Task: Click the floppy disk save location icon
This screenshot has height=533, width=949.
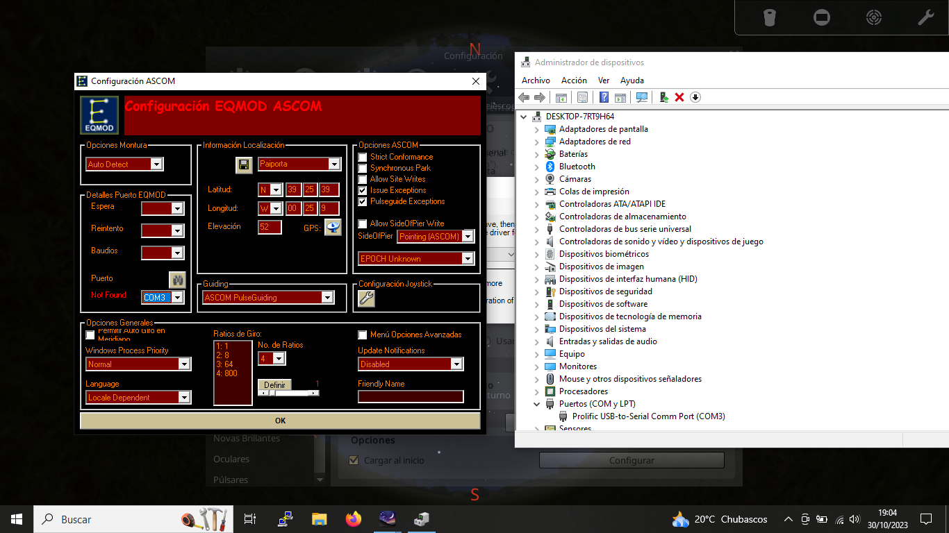Action: click(x=244, y=164)
